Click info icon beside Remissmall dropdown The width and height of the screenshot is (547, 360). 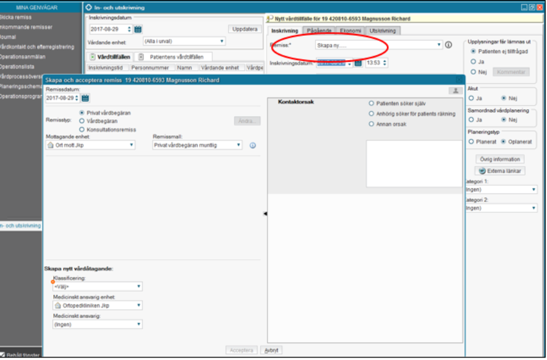(253, 145)
